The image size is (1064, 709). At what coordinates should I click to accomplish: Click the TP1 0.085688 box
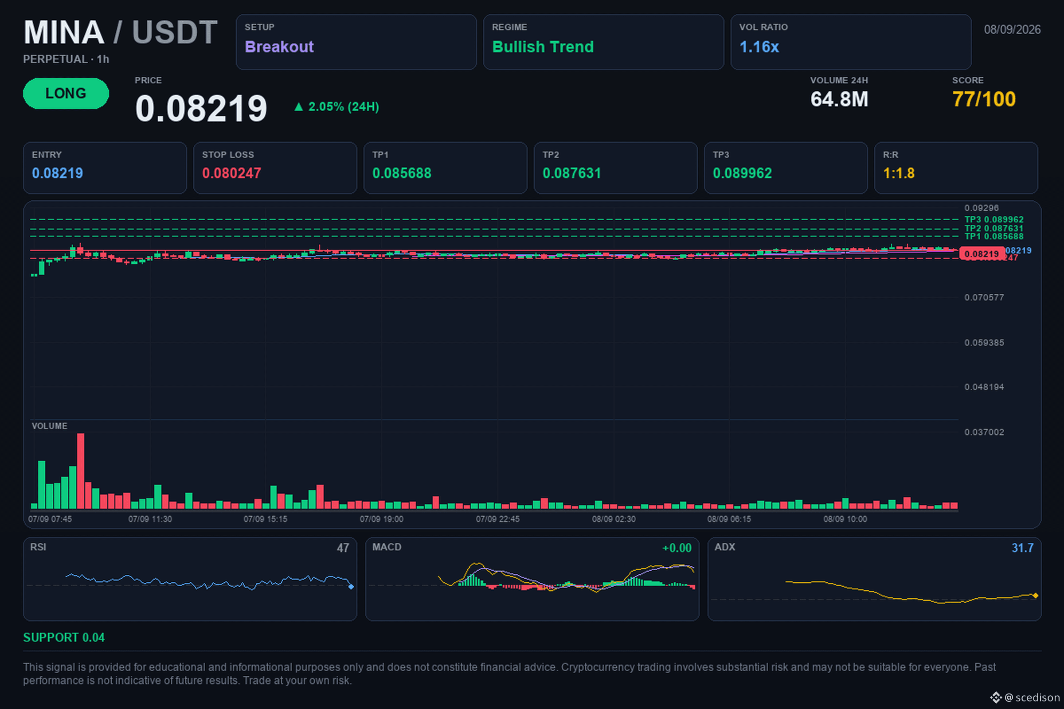445,168
